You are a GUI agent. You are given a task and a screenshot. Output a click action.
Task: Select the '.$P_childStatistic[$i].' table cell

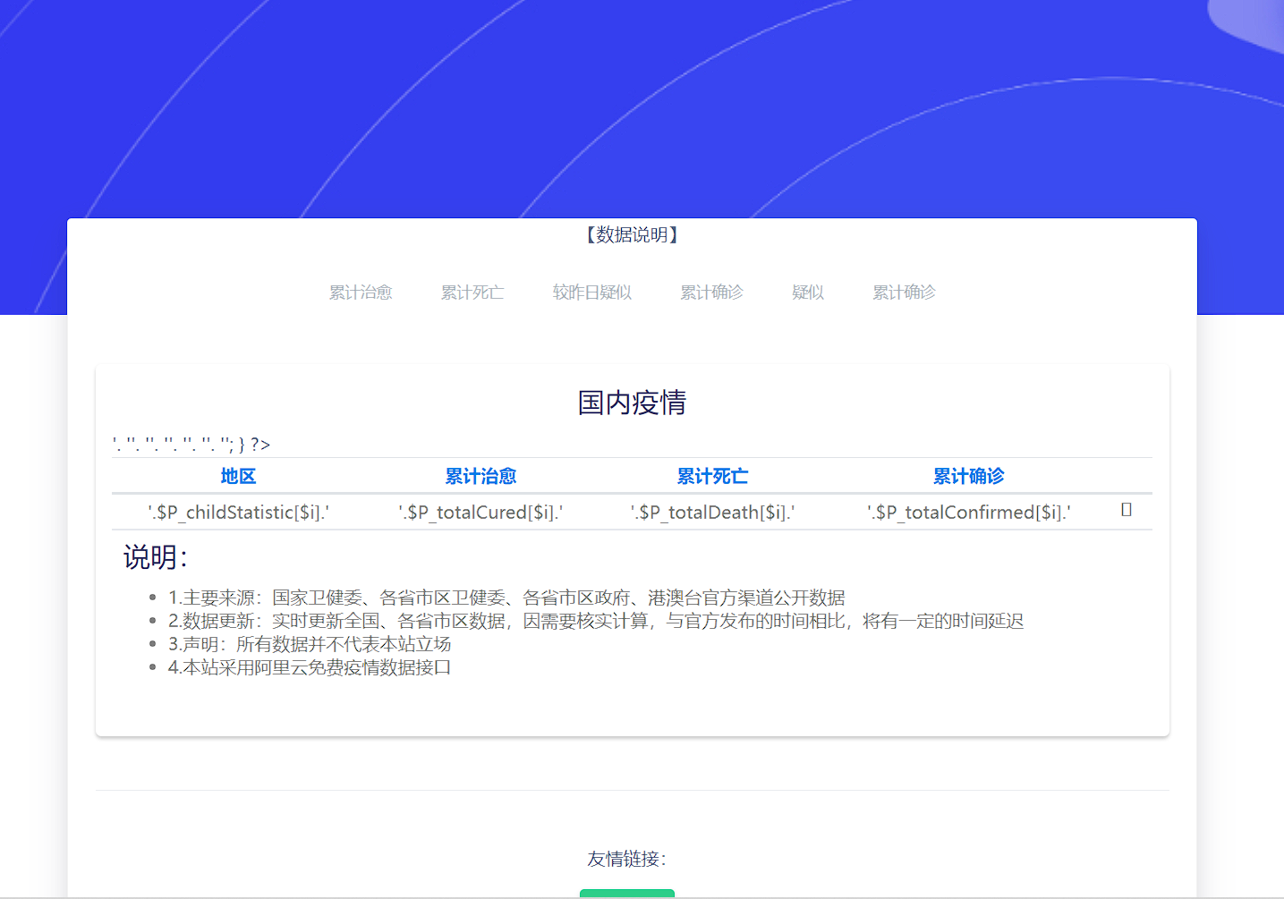(x=238, y=513)
